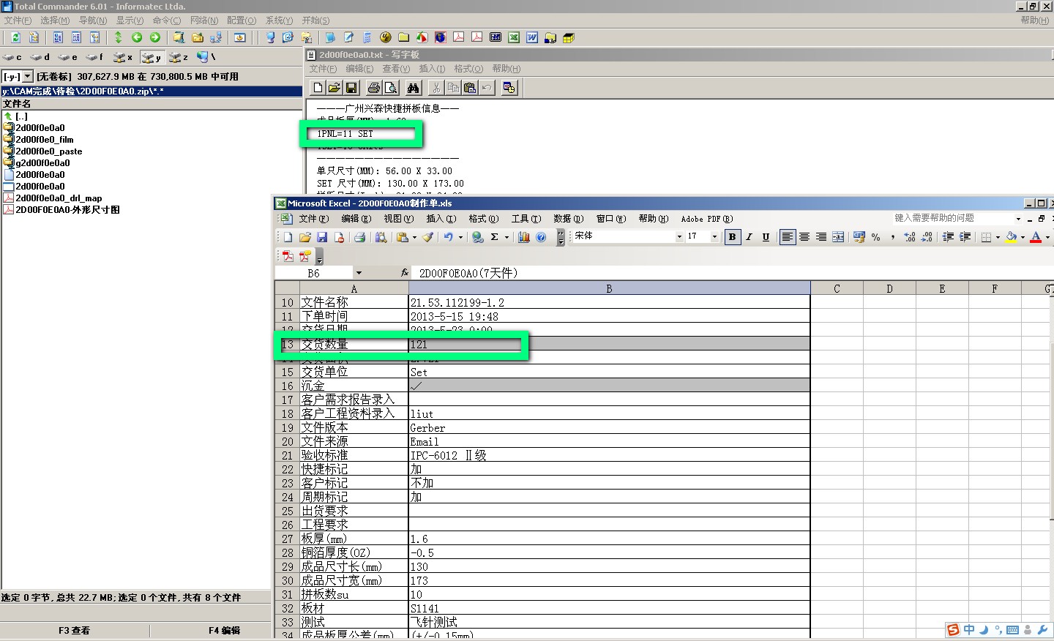Click Print Preview icon in WordPad
The width and height of the screenshot is (1054, 641).
coord(391,88)
